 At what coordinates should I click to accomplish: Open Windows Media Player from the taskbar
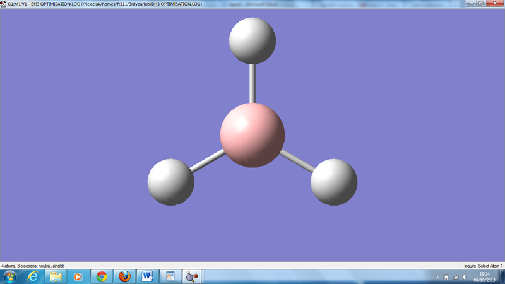[78, 276]
